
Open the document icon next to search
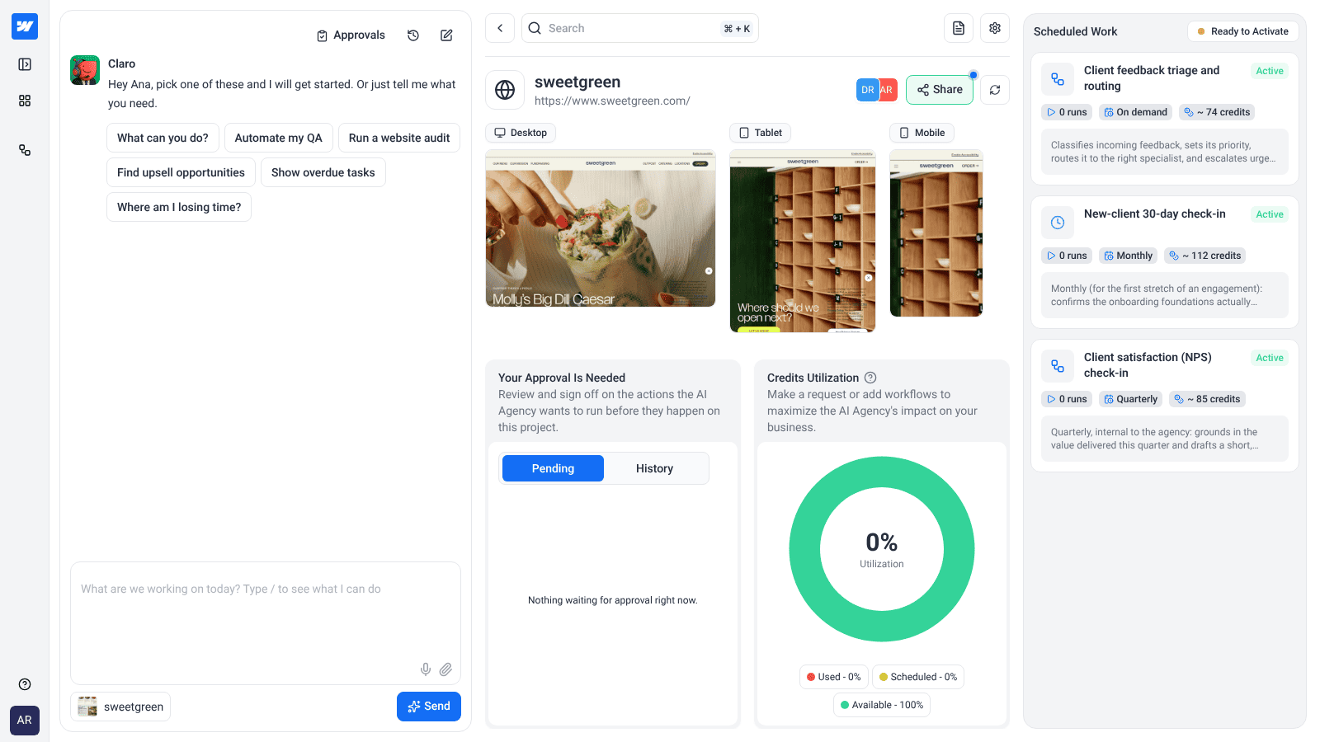pos(959,28)
